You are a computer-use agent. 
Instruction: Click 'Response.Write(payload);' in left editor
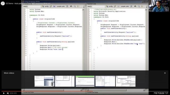pyautogui.click(x=50, y=46)
